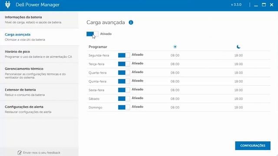Open the Gerenciamento térmico section
The height and width of the screenshot is (156, 278).
(x=40, y=73)
